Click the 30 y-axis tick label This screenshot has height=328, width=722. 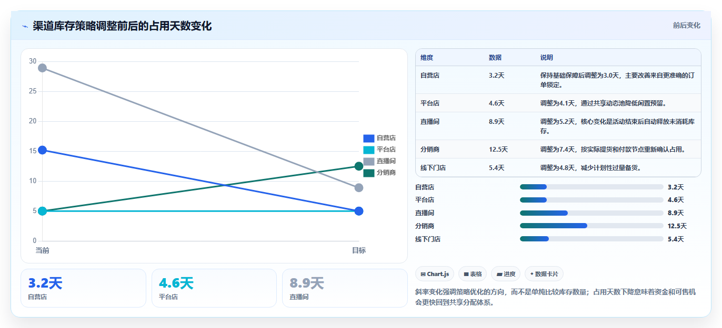(x=33, y=61)
